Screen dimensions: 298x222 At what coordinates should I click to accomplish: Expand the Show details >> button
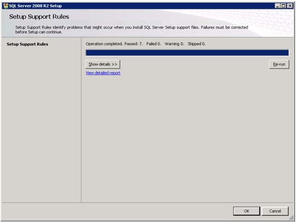[x=103, y=64]
